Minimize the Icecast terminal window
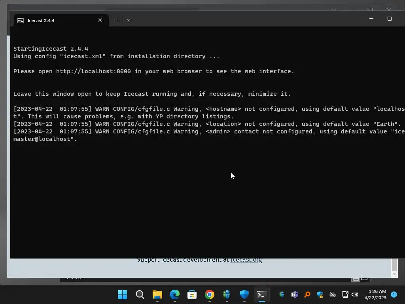Screen dimensions: 405x304 (x=371, y=19)
